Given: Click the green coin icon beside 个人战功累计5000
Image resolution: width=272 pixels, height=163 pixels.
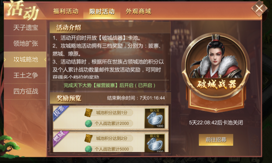Looking at the screenshot, I should (x=88, y=149).
